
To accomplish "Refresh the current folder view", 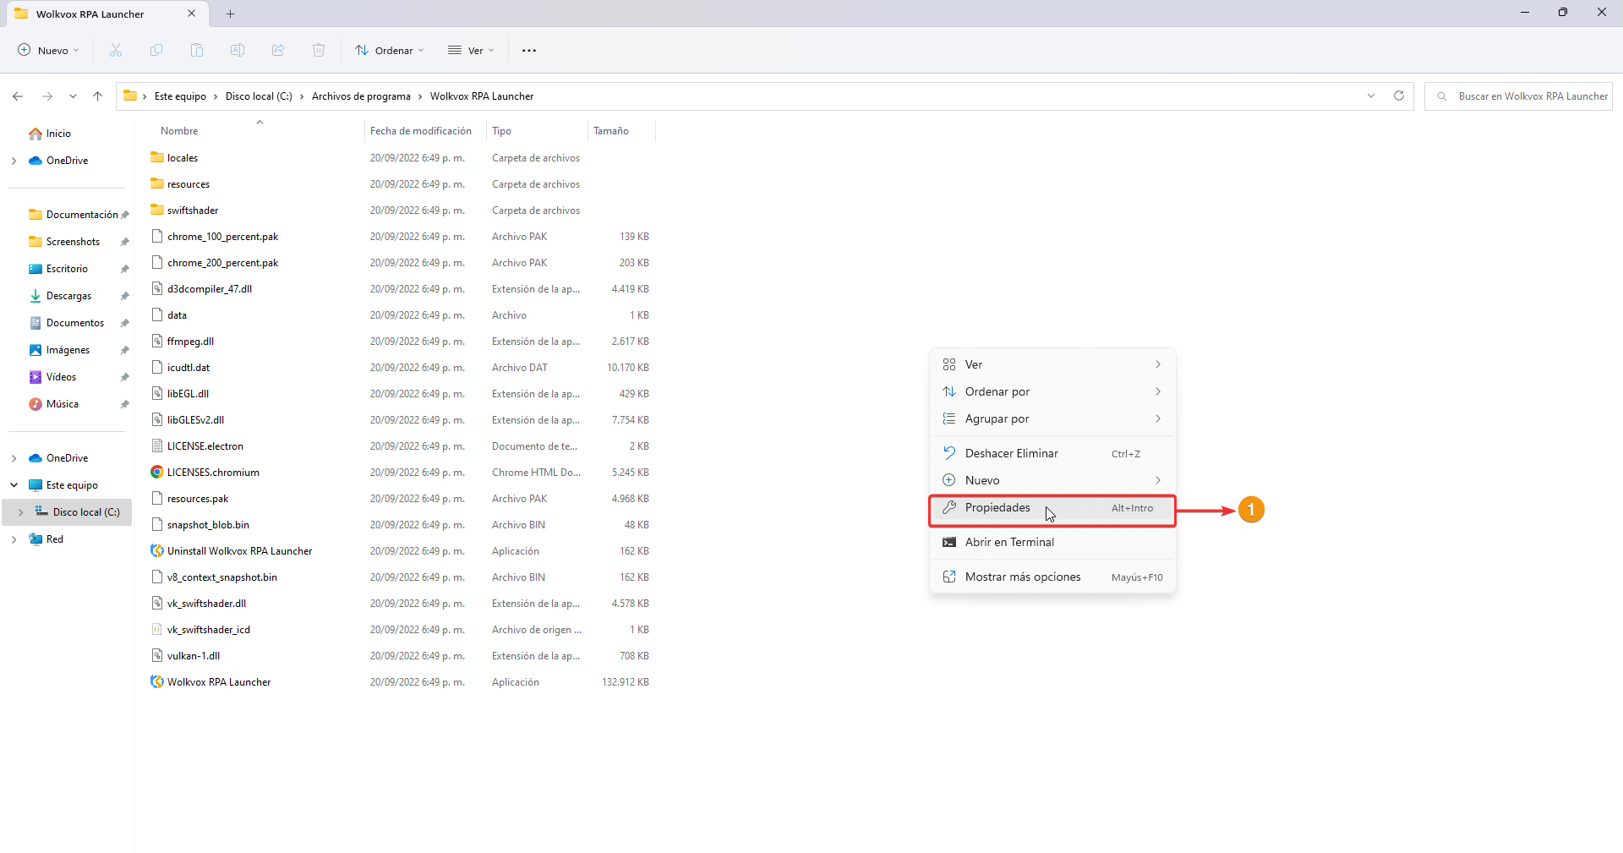I will pyautogui.click(x=1399, y=96).
